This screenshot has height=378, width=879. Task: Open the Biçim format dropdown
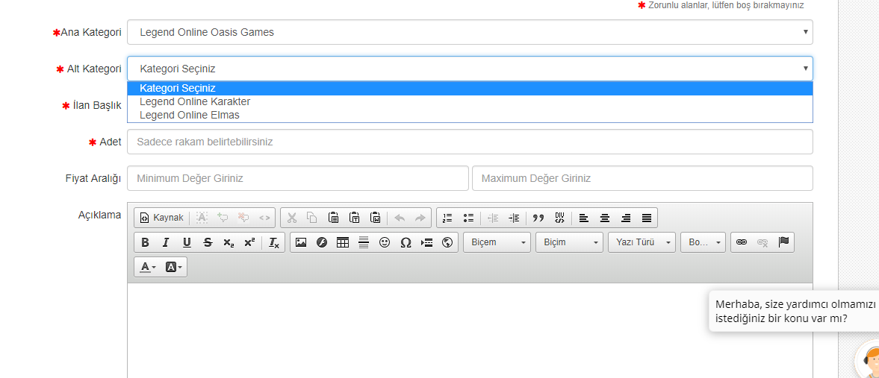pyautogui.click(x=570, y=242)
